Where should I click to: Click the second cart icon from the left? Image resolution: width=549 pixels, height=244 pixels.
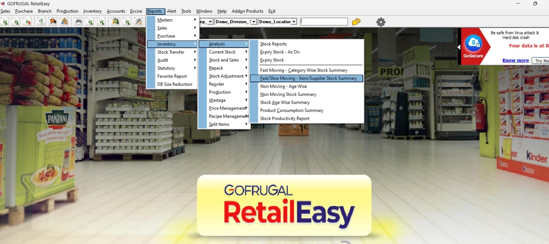tap(16, 22)
